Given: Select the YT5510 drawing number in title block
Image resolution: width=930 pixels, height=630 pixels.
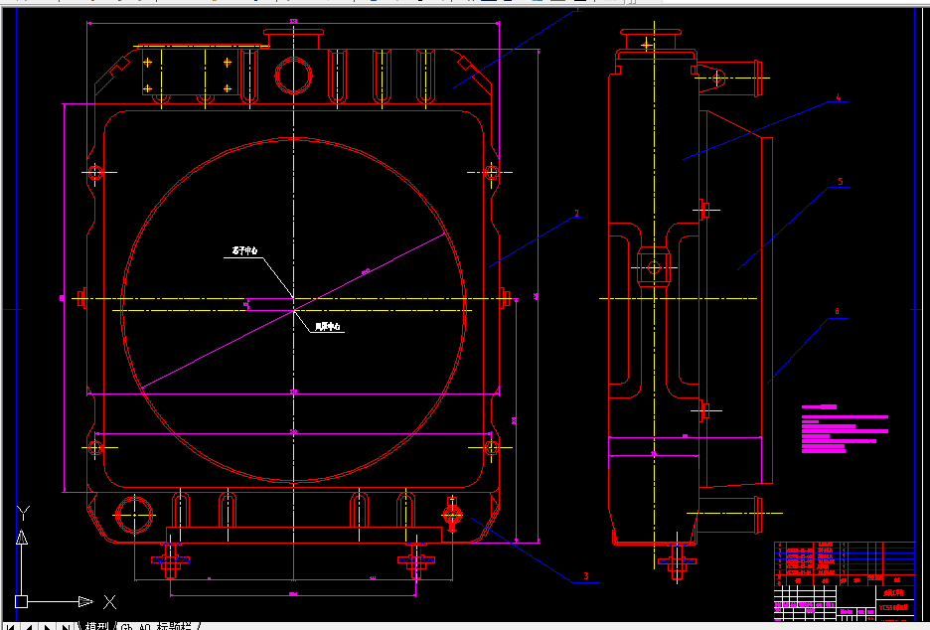Looking at the screenshot, I should click(893, 607).
